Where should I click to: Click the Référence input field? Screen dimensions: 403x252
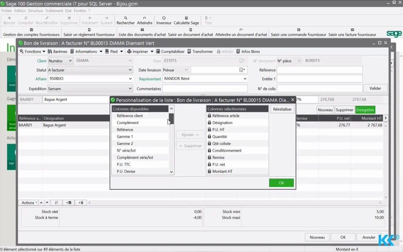pos(319,70)
